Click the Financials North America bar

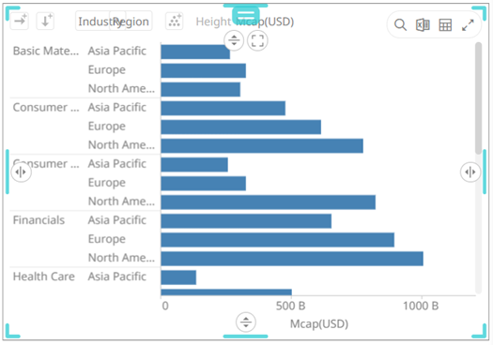pos(292,259)
